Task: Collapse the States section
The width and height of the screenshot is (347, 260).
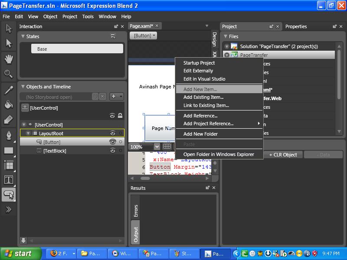Action: (23, 36)
